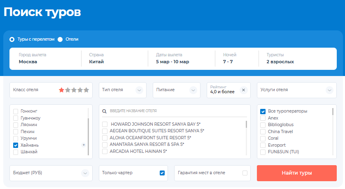Screen dimensions: 345x189
Task: Check the Урумчи region checkbox
Action: (x=16, y=138)
